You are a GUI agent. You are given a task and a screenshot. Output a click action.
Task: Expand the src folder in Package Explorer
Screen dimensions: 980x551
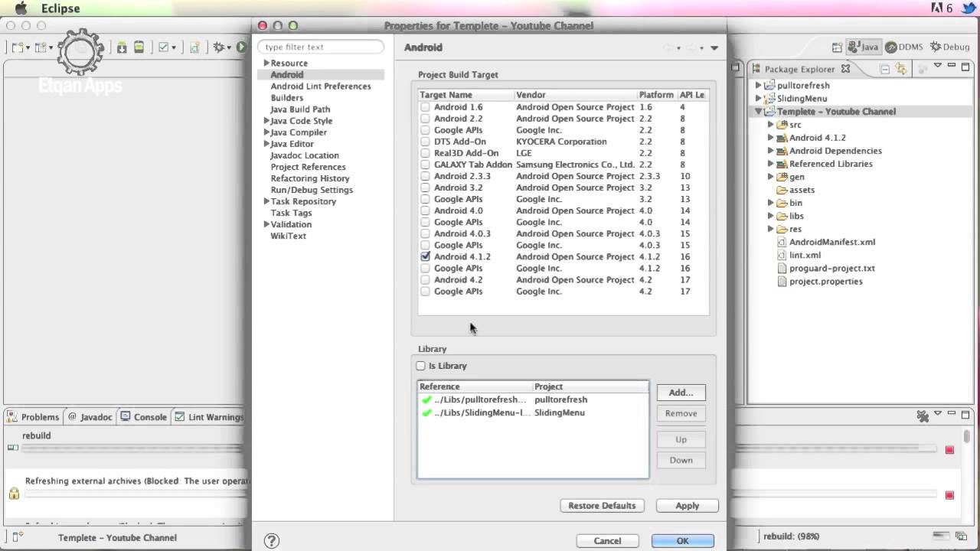point(771,124)
